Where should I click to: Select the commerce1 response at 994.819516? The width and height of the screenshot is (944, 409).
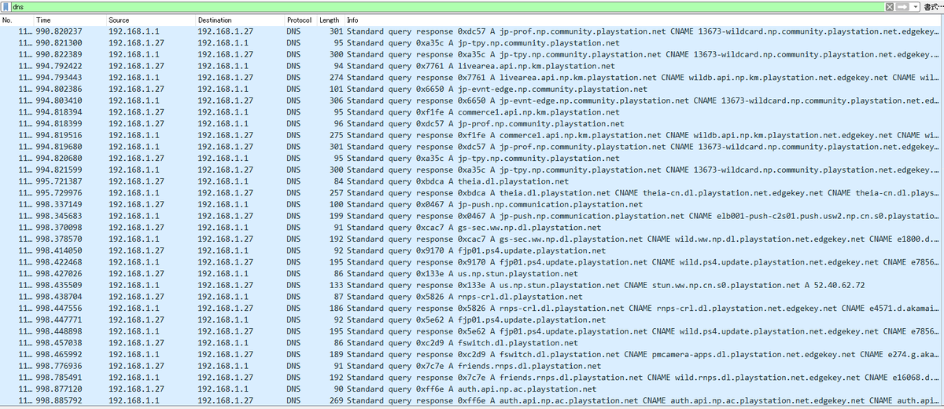pos(469,135)
